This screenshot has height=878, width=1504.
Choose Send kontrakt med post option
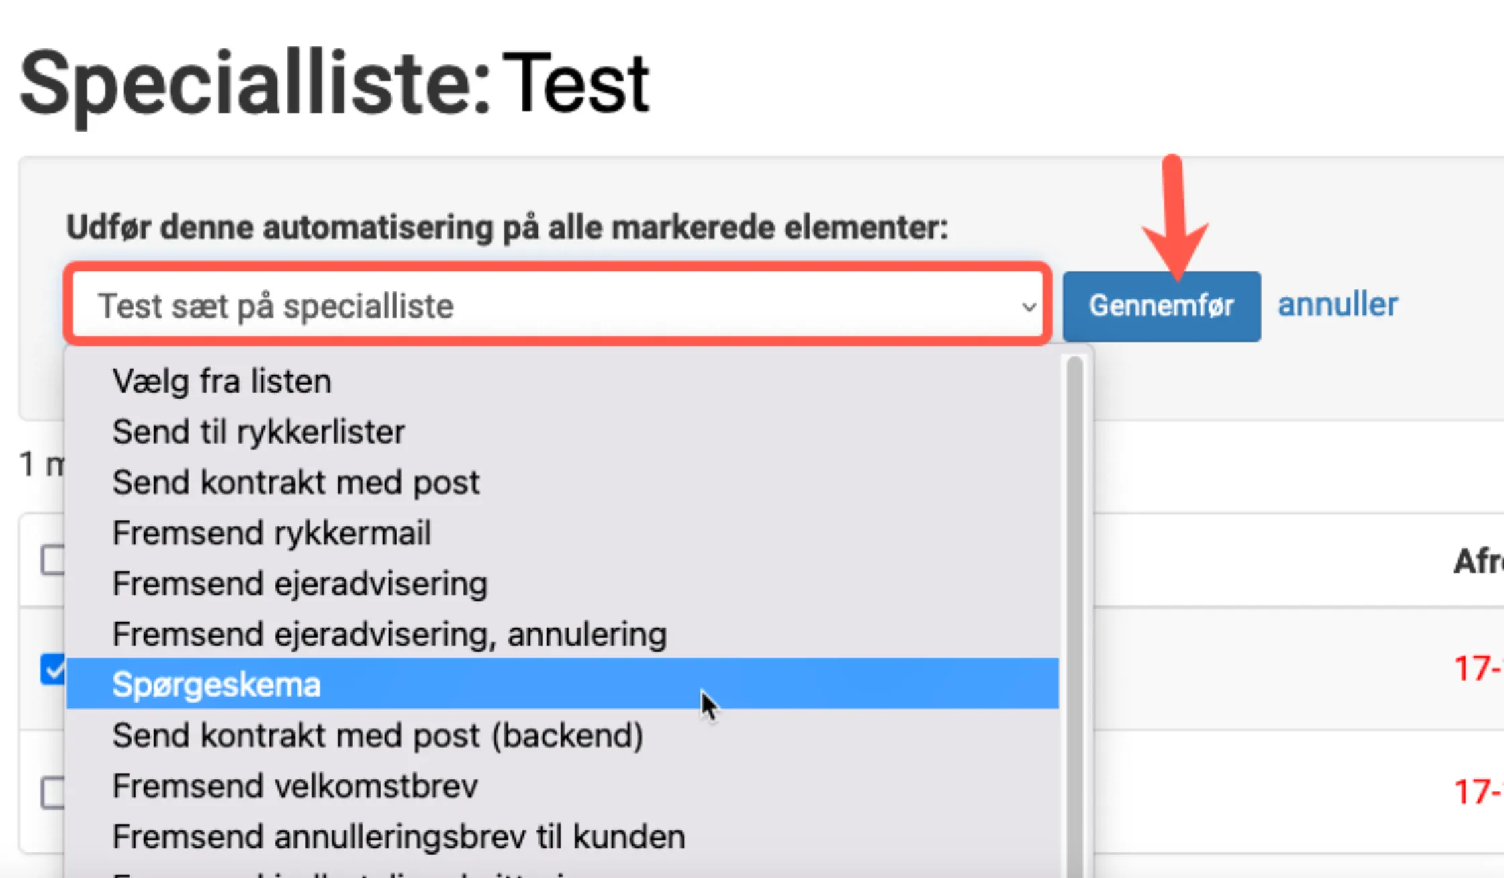[x=295, y=482]
